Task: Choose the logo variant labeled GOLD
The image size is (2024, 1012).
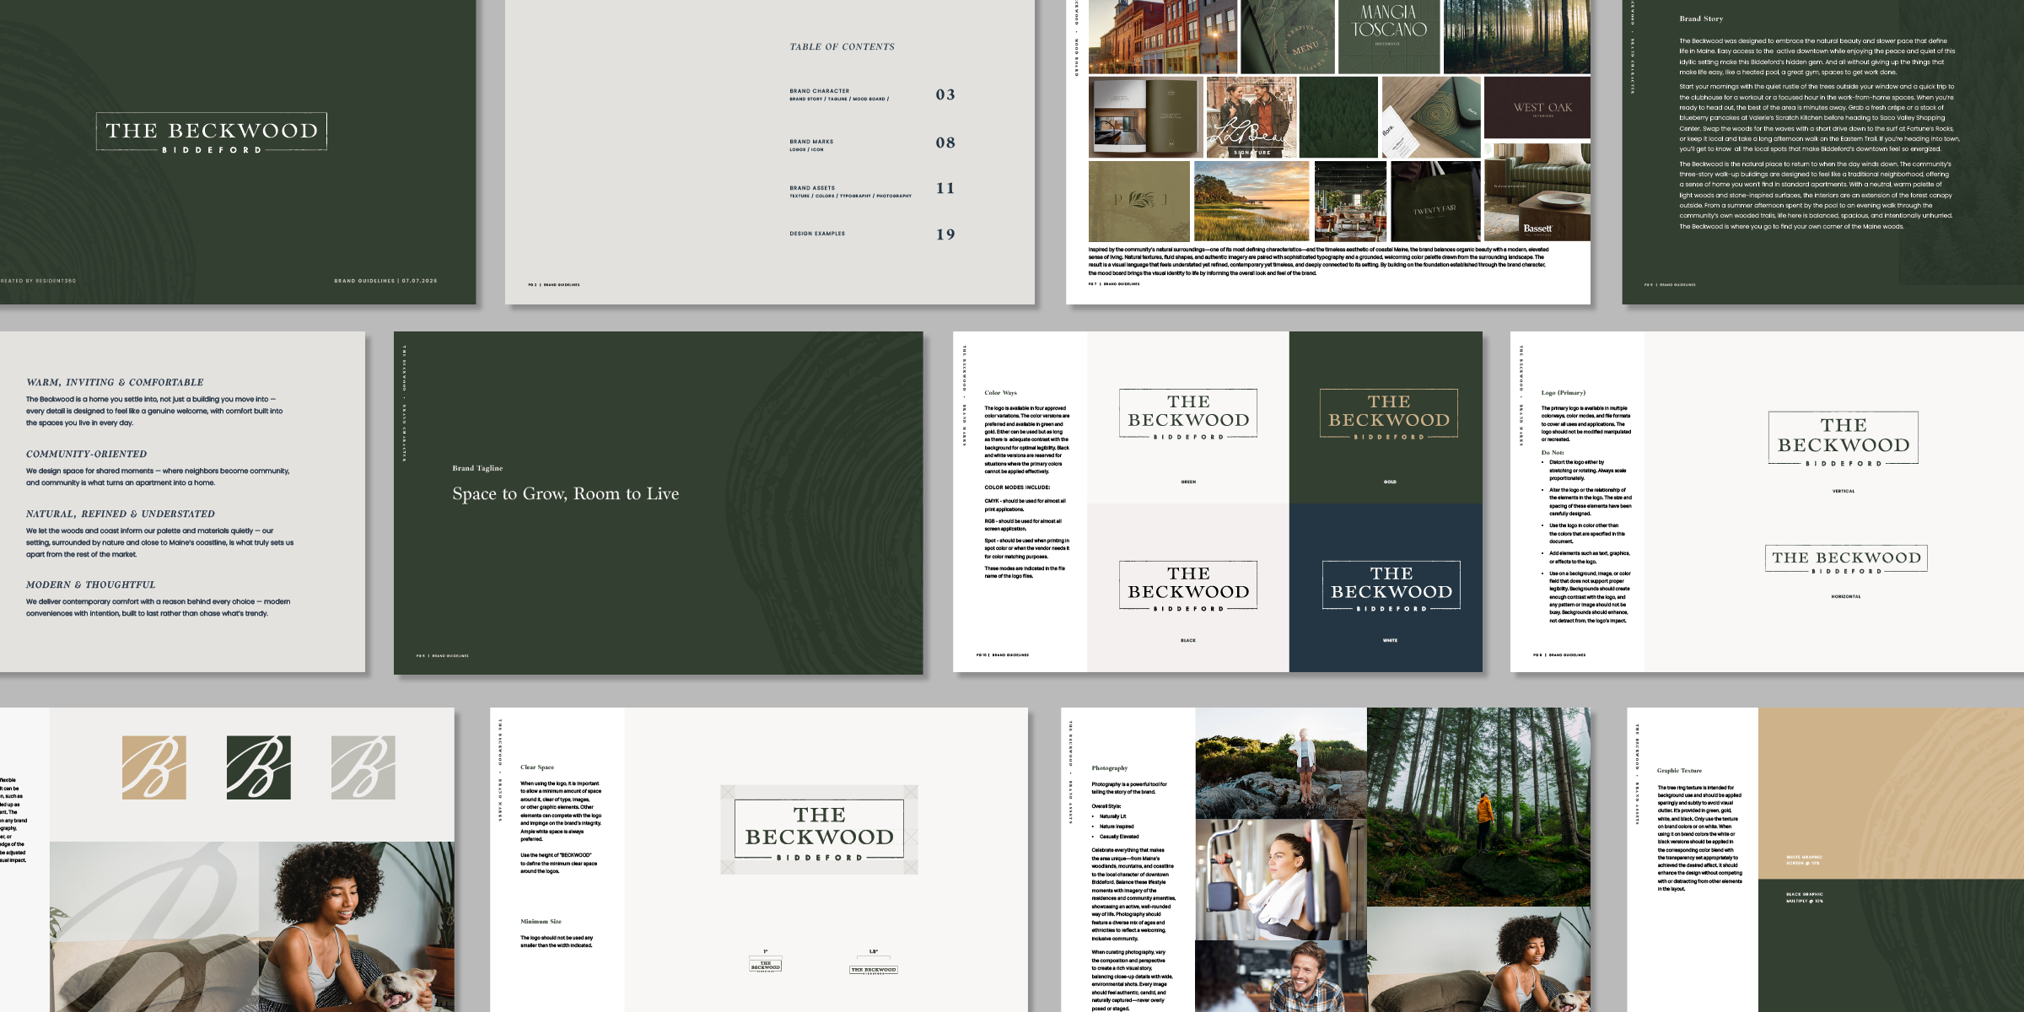Action: (x=1389, y=414)
